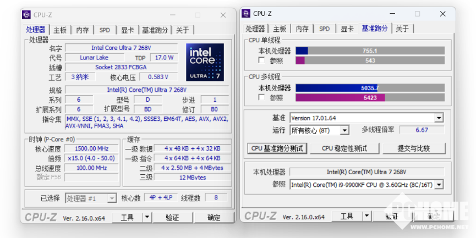Click the Intel Core Ultra 7 logo
Screen dimensions: 476x238
205,63
